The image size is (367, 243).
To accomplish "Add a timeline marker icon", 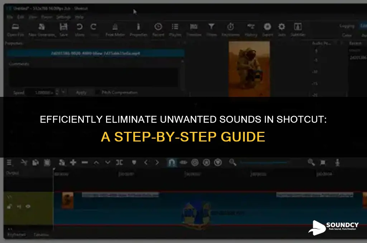I will click(x=134, y=162).
